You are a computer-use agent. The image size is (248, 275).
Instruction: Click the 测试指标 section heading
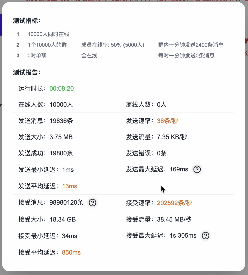(22, 21)
